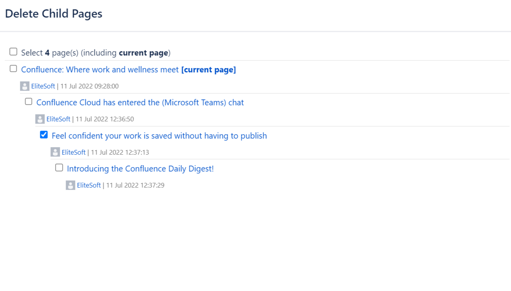This screenshot has width=511, height=291.
Task: Click EliteSoft author link dated 12:37:13
Action: pyautogui.click(x=74, y=152)
